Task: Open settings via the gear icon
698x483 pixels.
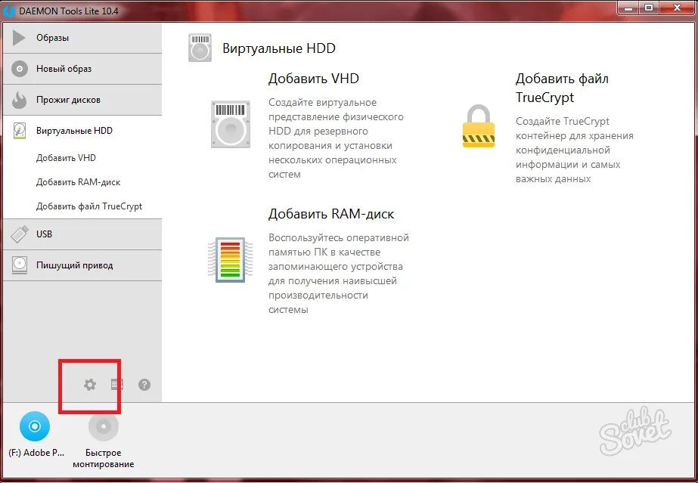Action: click(x=90, y=385)
